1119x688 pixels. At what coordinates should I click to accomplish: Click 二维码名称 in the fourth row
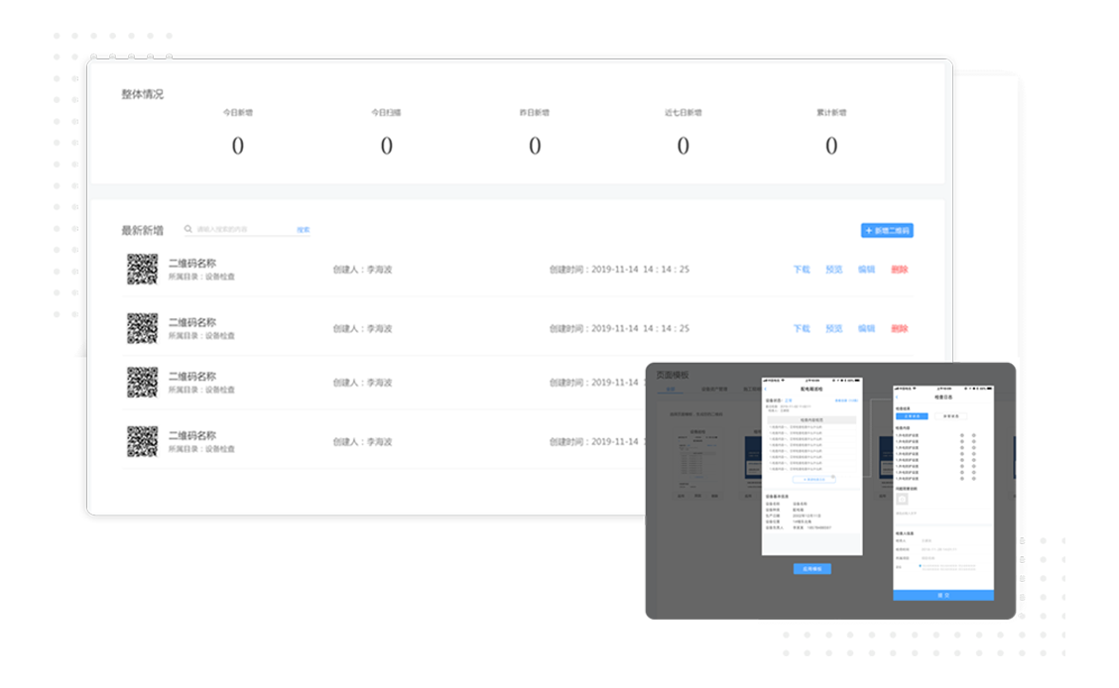192,435
